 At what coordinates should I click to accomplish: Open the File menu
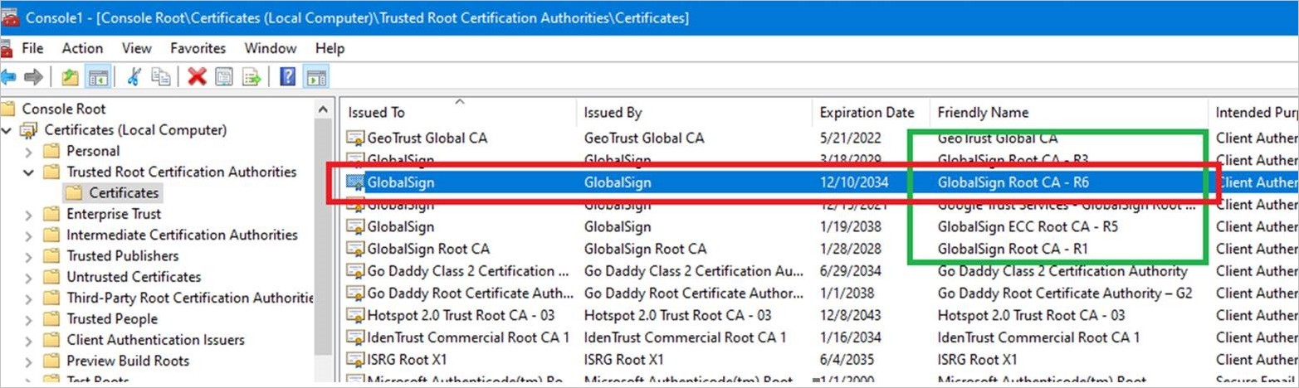32,48
